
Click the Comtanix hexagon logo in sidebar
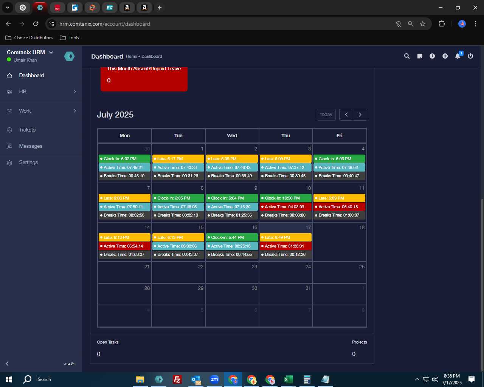69,56
